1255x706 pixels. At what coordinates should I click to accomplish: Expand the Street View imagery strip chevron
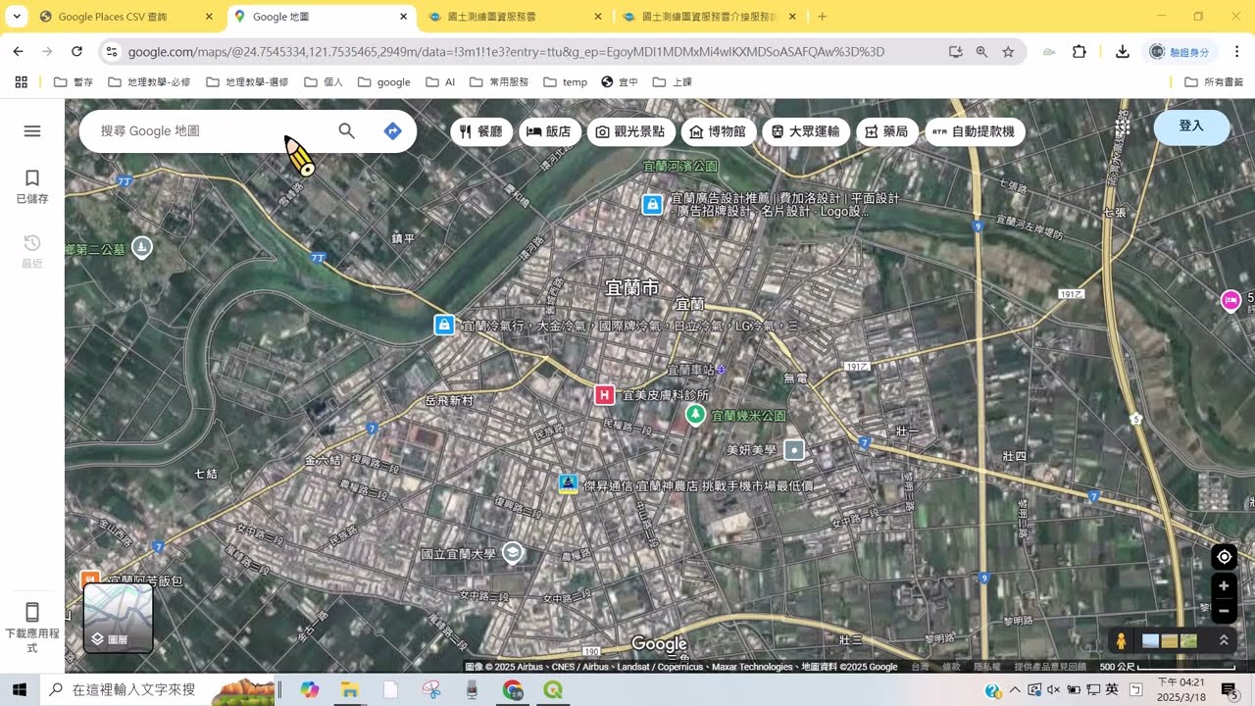point(1224,640)
